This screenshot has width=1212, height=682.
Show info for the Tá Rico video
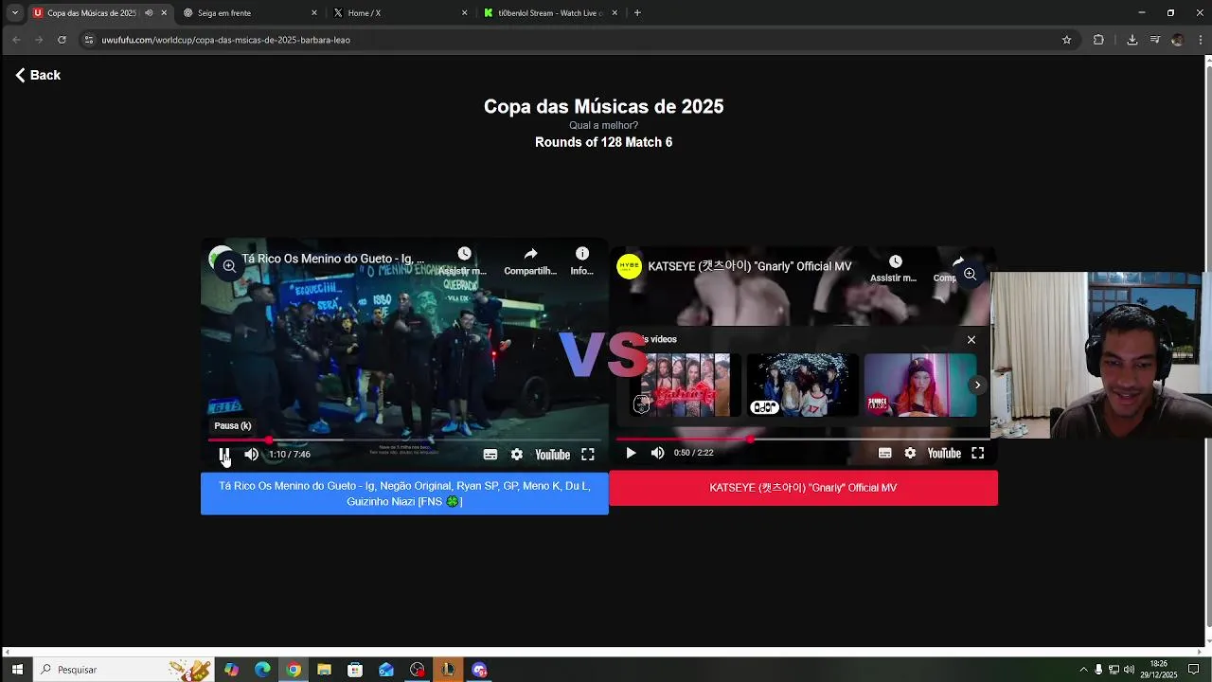pos(581,260)
